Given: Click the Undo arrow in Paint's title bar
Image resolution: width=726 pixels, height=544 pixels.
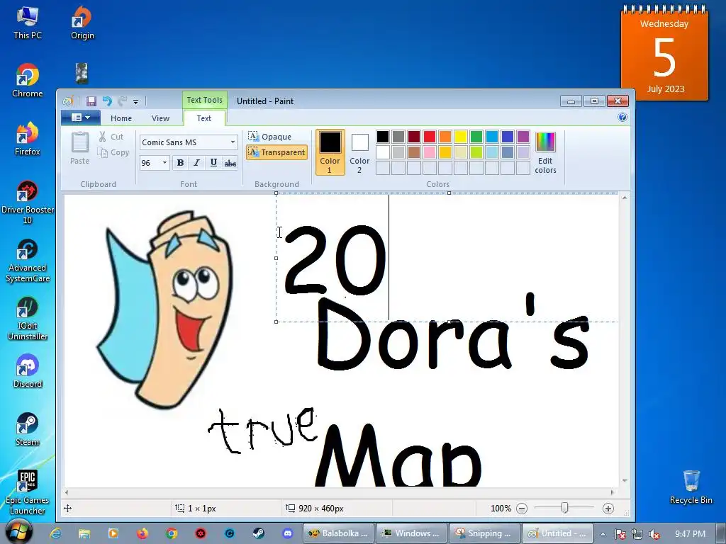Looking at the screenshot, I should 108,101.
